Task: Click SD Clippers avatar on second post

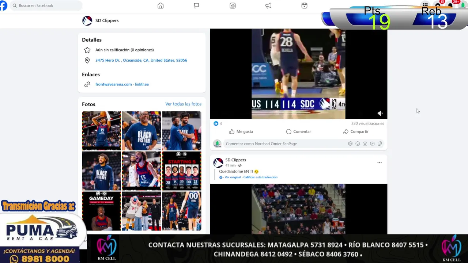Action: 218,163
